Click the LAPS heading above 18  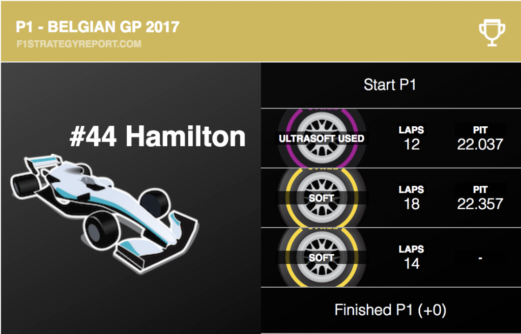(x=411, y=189)
